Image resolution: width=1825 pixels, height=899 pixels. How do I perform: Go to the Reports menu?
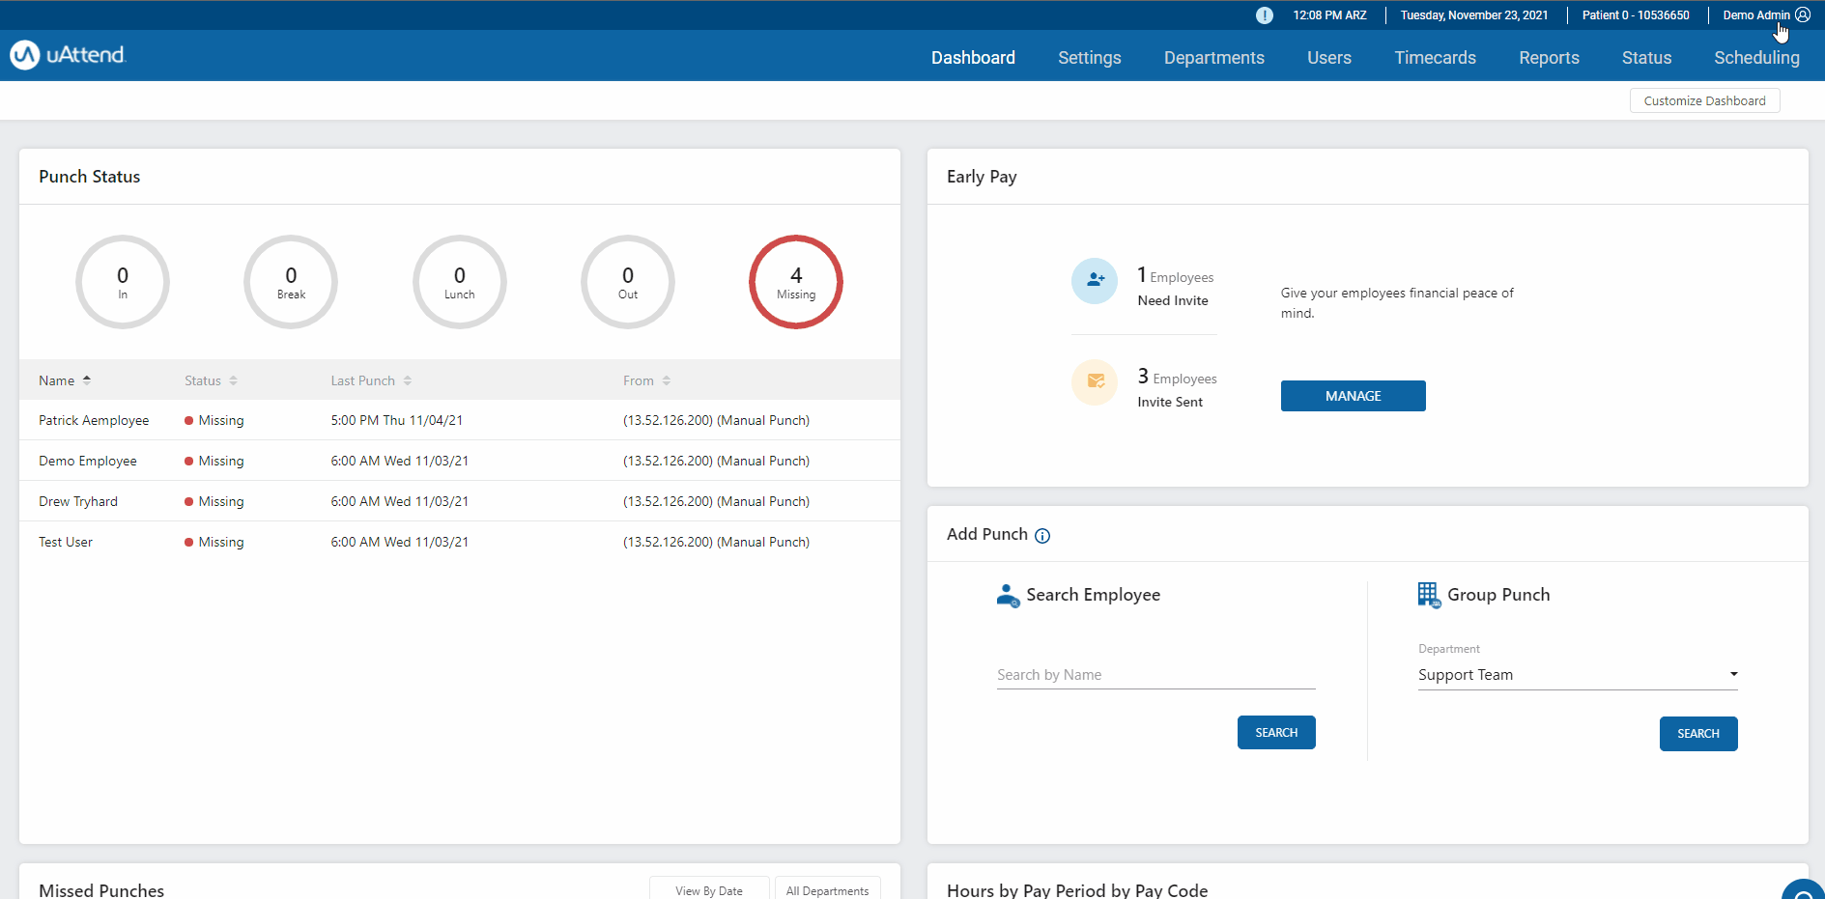pos(1549,58)
